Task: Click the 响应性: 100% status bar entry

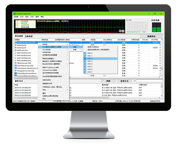Action: 97,101
